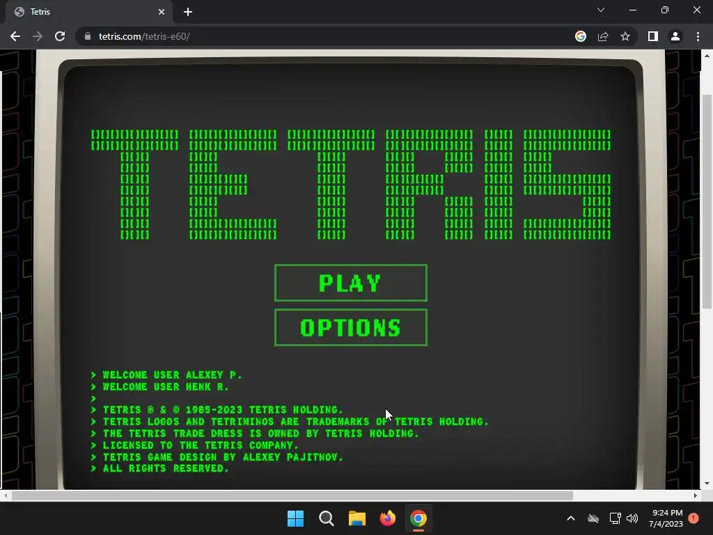
Task: View site information via the lock icon
Action: [x=88, y=36]
